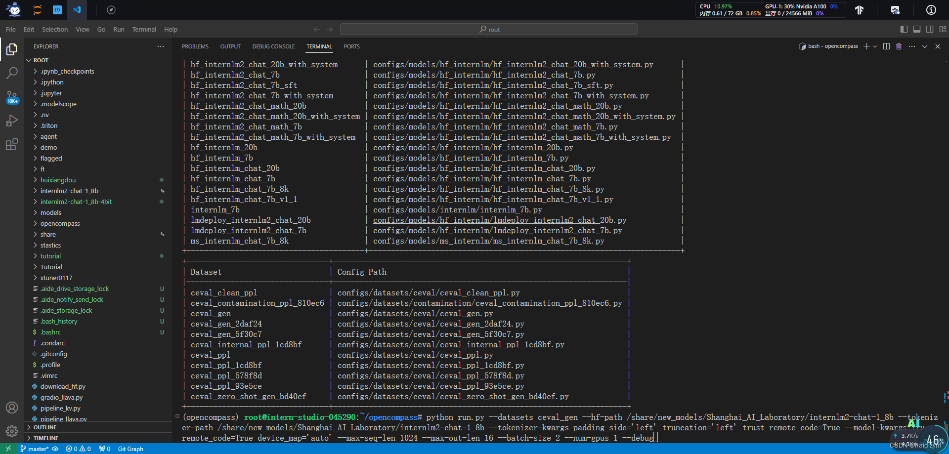
Task: Open the Help menu
Action: pos(171,29)
